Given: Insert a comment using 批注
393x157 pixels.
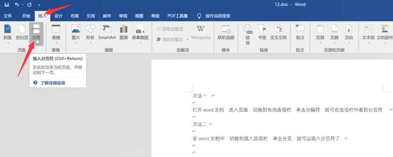Looking at the screenshot, I should [x=300, y=32].
